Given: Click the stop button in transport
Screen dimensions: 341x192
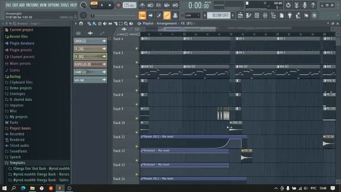Looking at the screenshot, I should coord(110,5).
